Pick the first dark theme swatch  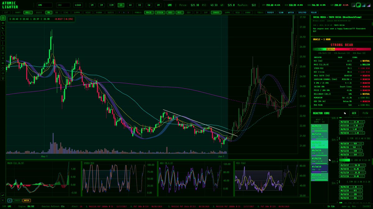point(353,5)
